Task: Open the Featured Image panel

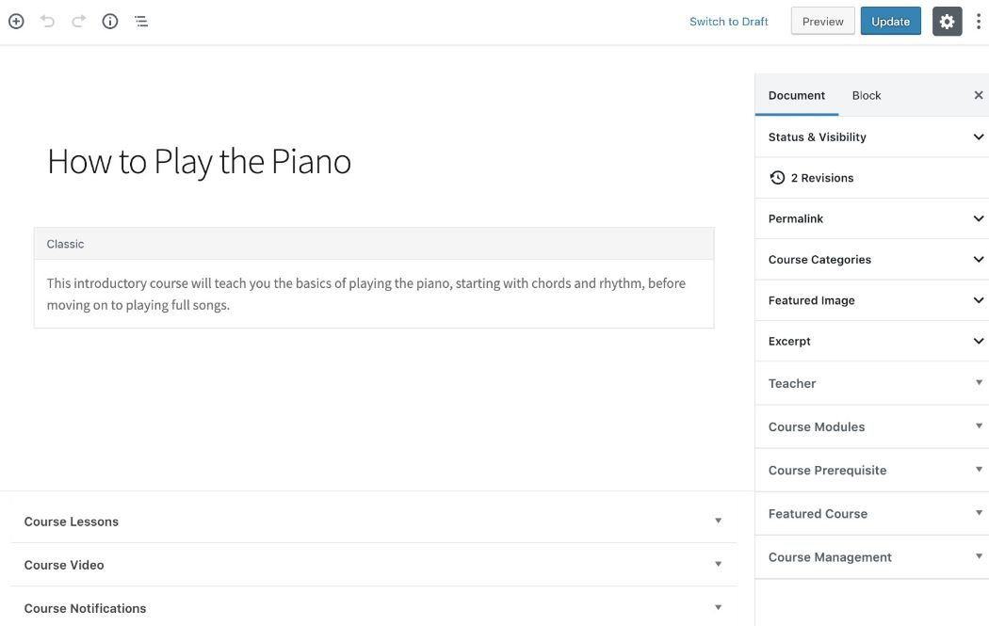Action: pos(871,300)
